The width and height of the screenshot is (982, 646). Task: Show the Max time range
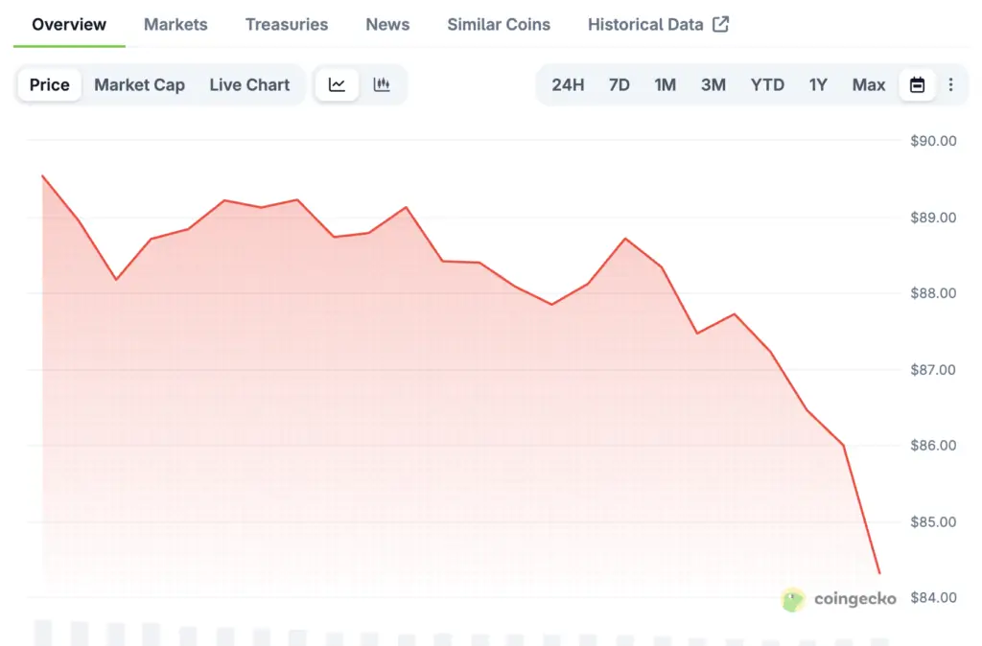pyautogui.click(x=869, y=84)
